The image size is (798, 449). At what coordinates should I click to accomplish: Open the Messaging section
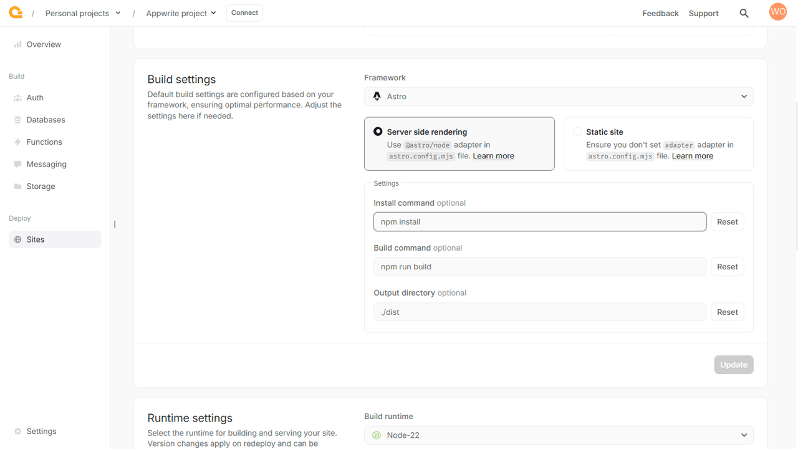coord(16,163)
